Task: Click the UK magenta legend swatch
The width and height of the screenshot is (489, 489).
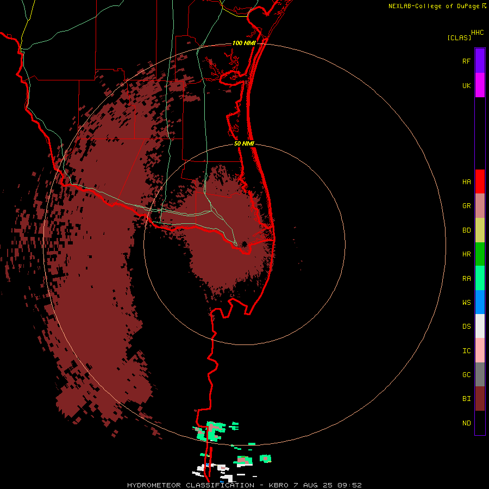Action: click(x=480, y=85)
